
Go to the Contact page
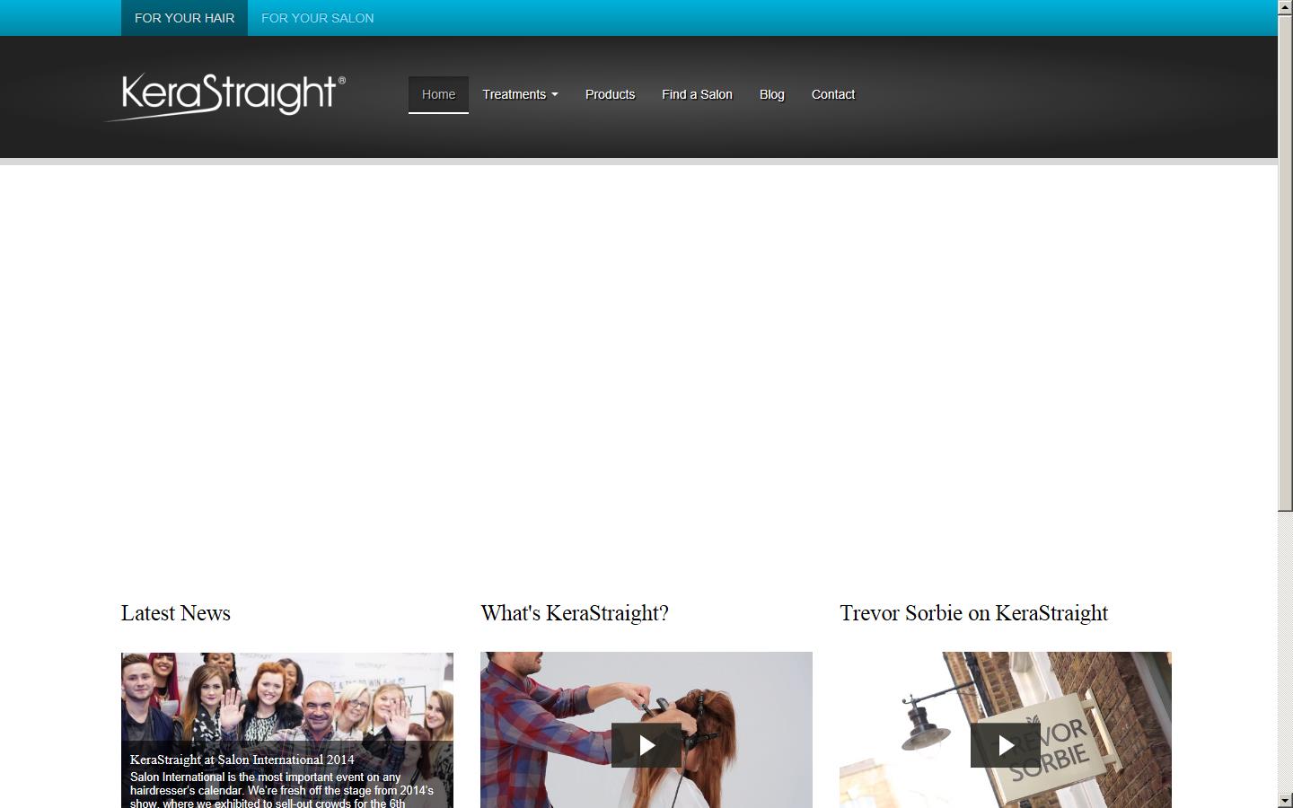pyautogui.click(x=832, y=94)
